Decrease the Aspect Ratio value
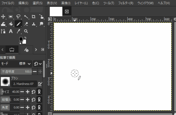This screenshot has height=115, width=176. click(22, 100)
